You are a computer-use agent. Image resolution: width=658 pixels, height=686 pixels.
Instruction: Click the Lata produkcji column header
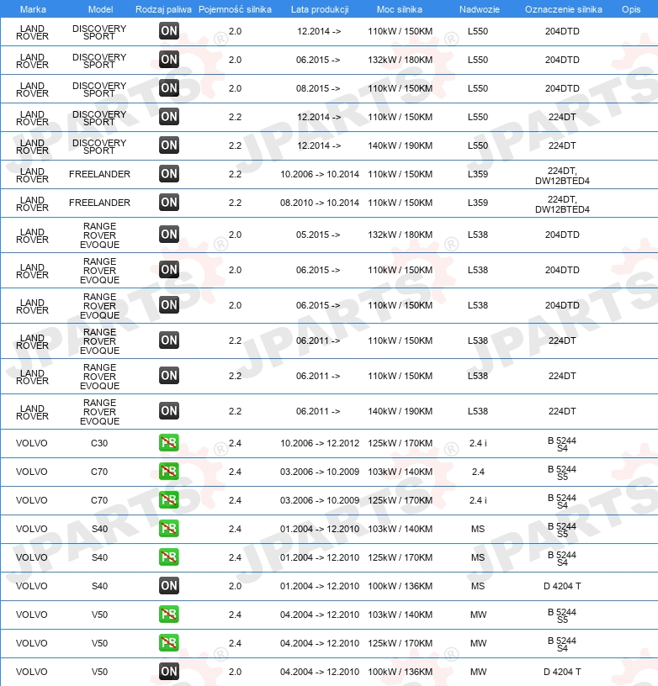pos(320,9)
